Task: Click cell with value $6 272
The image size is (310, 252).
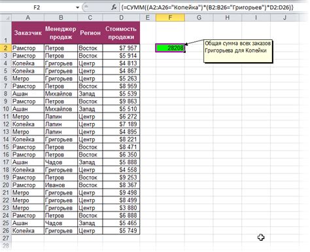Action: [x=121, y=117]
